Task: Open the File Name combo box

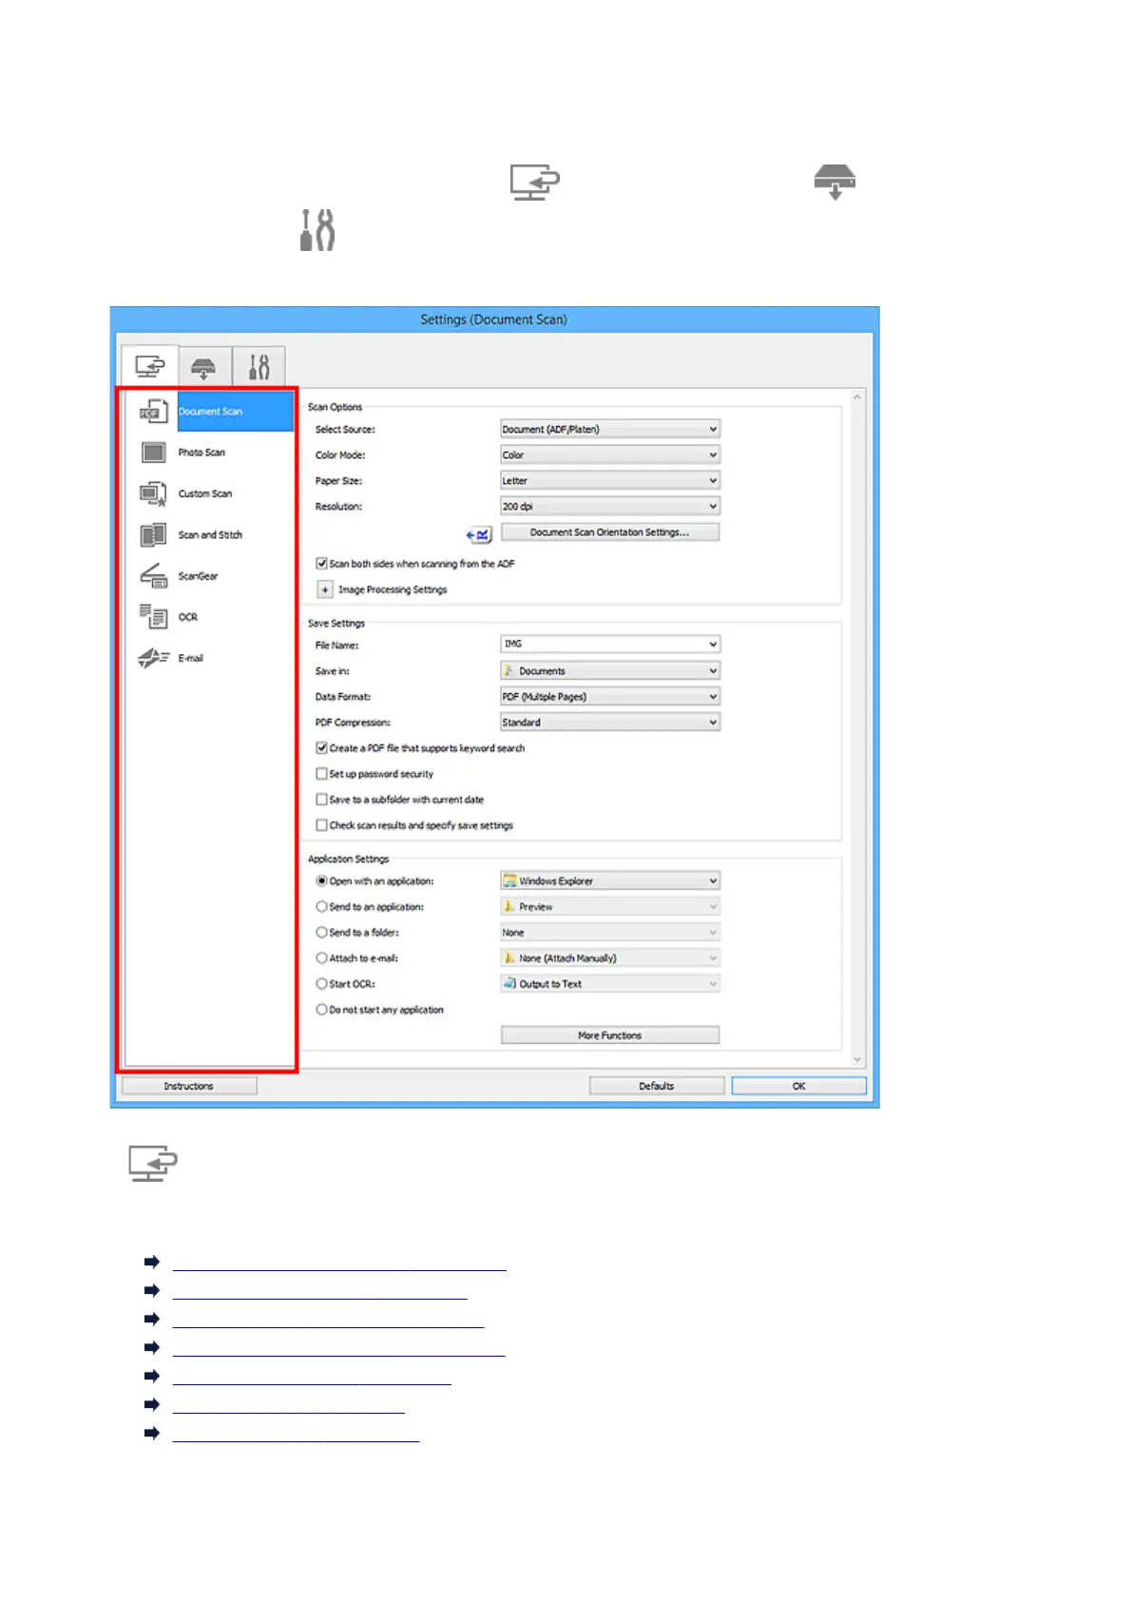Action: 610,645
